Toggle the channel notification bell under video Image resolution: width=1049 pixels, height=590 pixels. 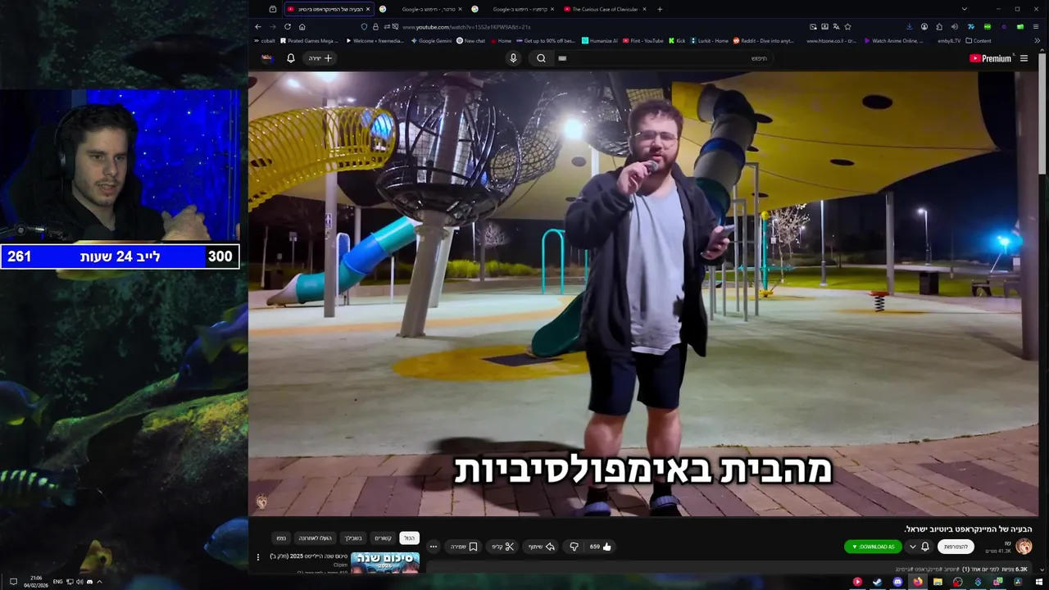tap(925, 547)
